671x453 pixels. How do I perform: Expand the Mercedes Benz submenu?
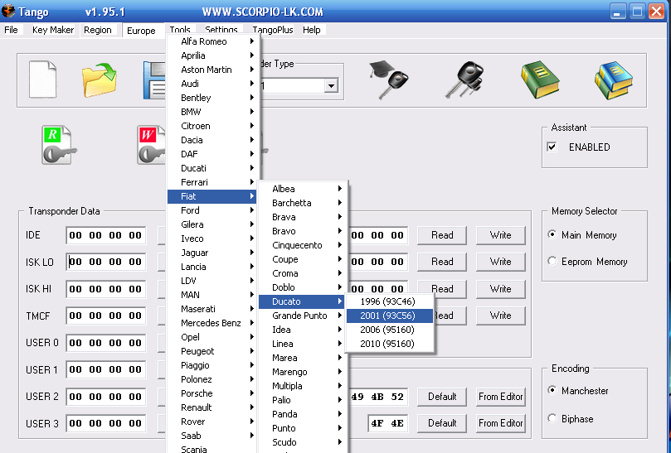[212, 323]
